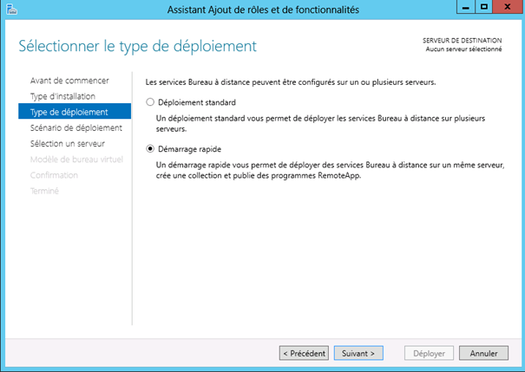Click the Déployer button

[x=429, y=353]
